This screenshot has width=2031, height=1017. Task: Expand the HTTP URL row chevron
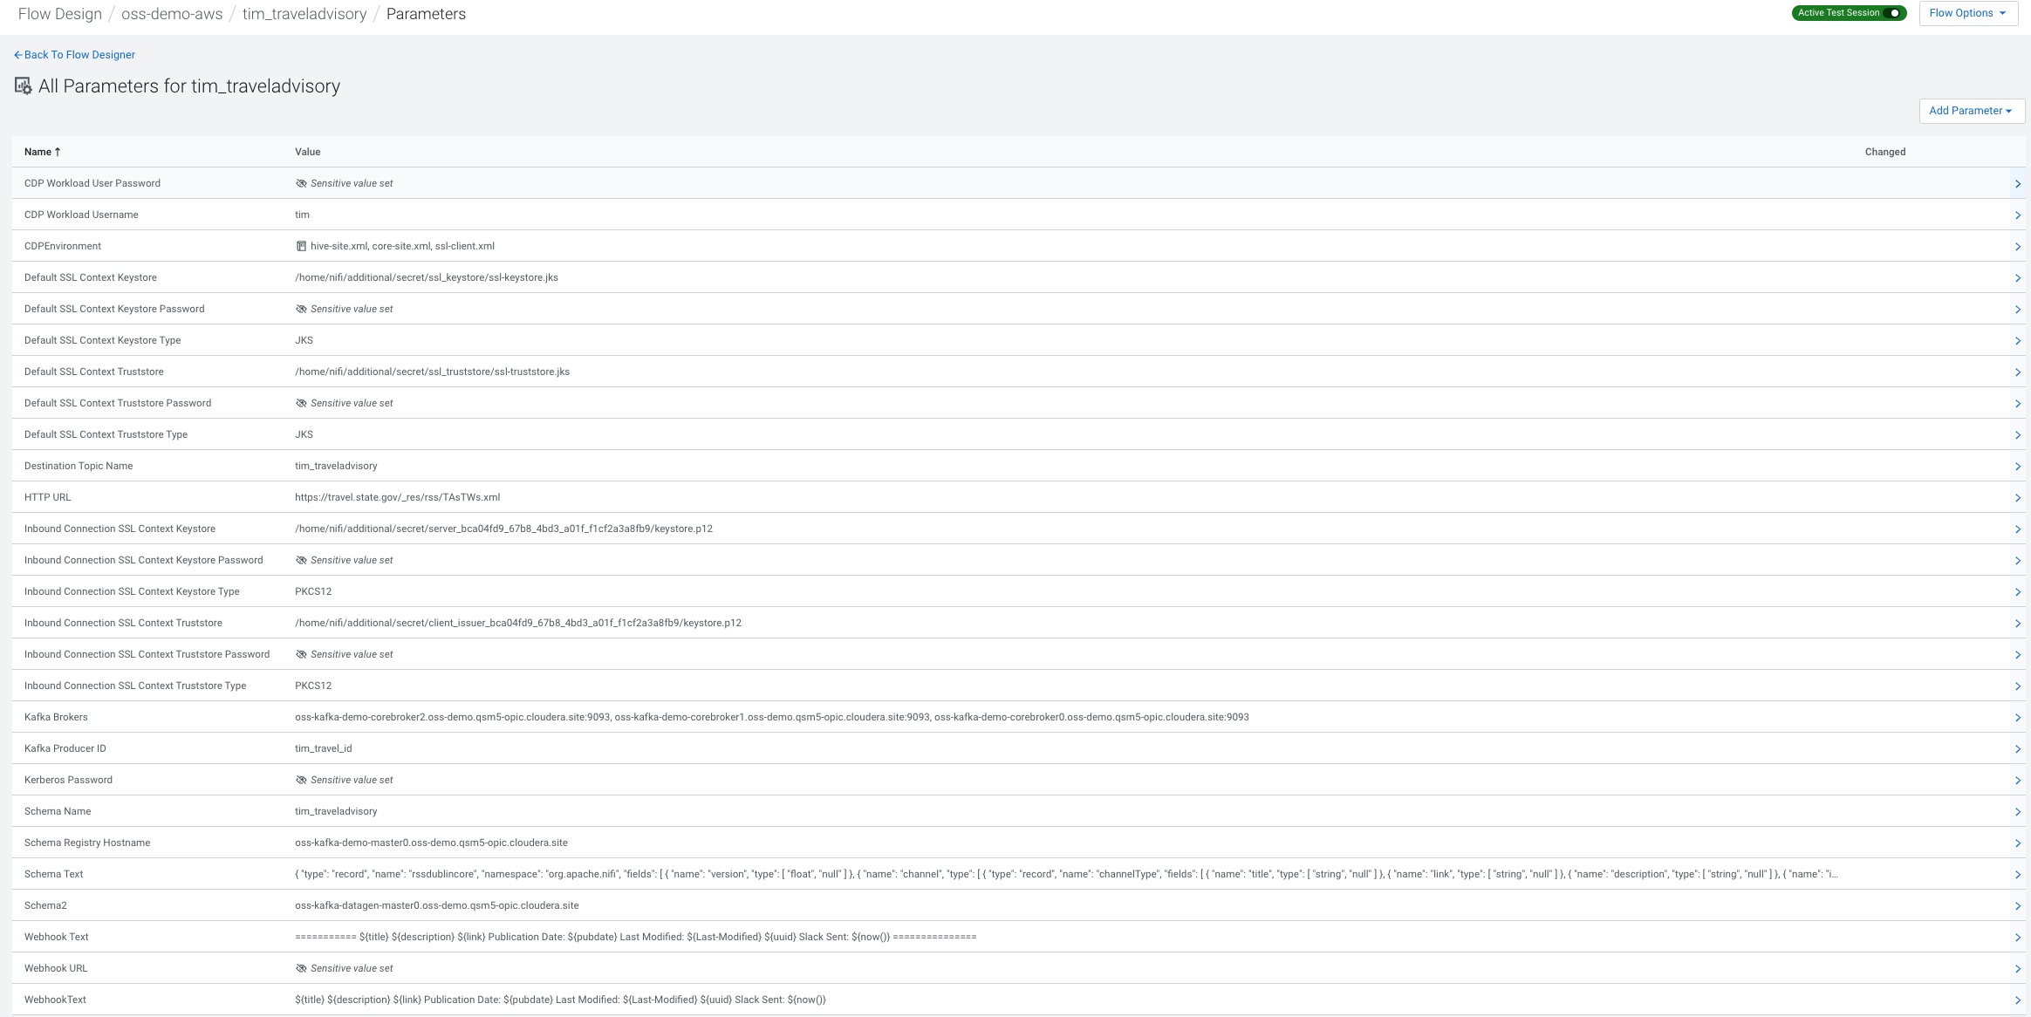tap(2017, 498)
